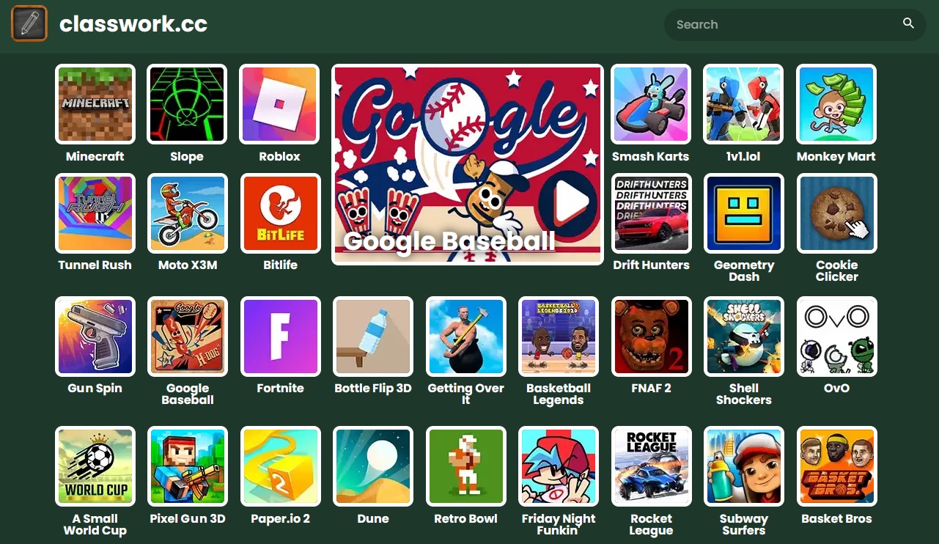Click the Retro Bowl caption text
Screen dimensions: 939x544
465,518
